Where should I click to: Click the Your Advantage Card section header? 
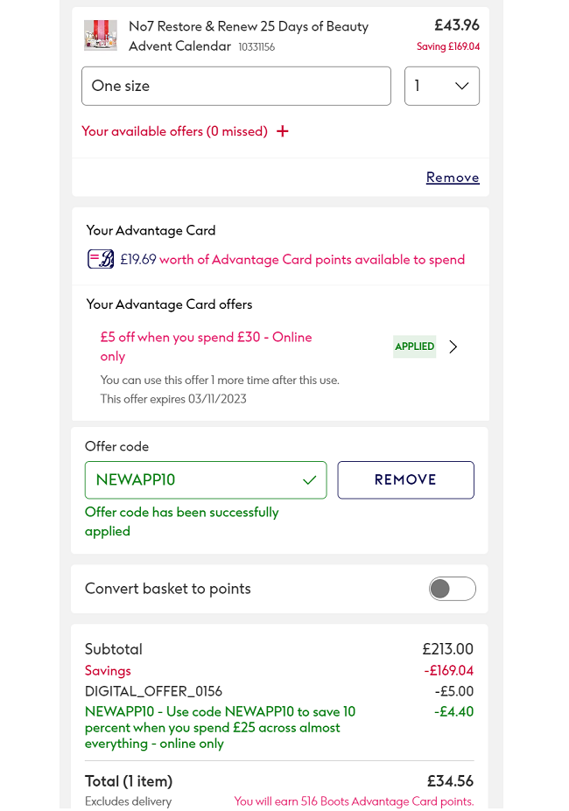tap(150, 230)
